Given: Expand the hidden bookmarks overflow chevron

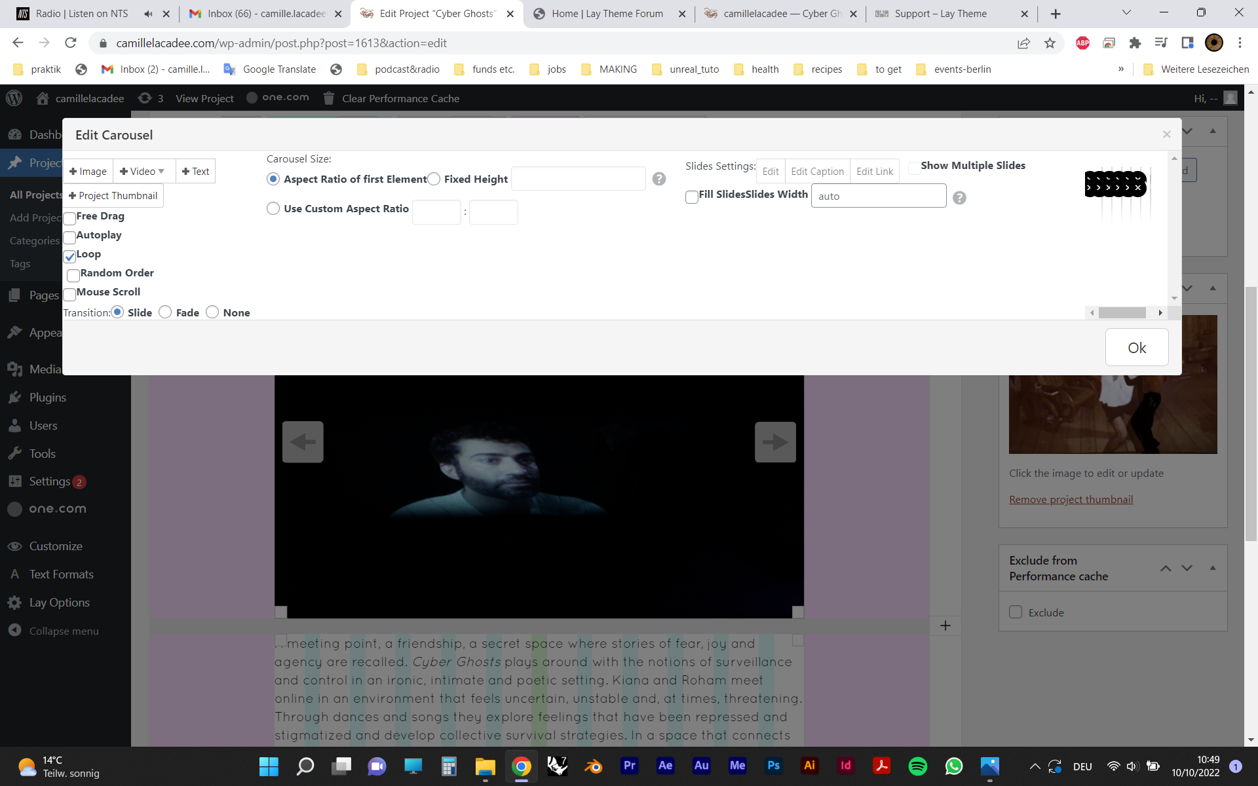Looking at the screenshot, I should 1121,69.
